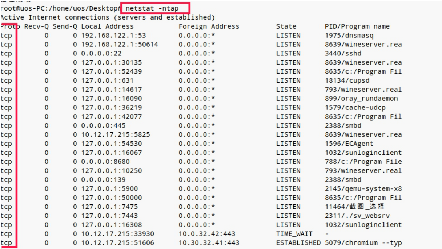
Task: Select local address 127.0.0.1:16308
Action: (112, 225)
